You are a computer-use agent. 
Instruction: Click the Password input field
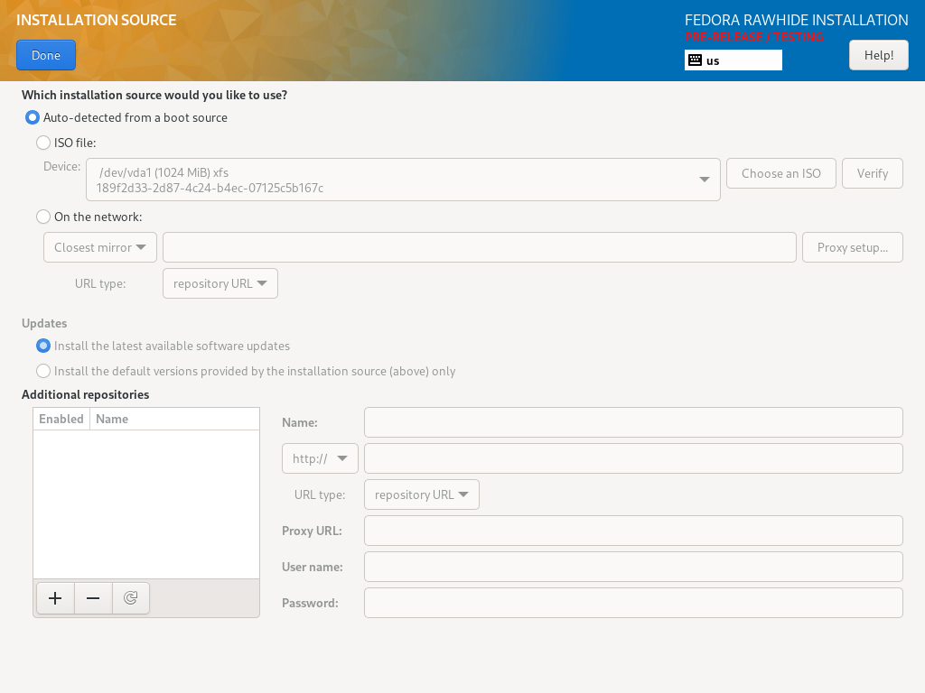(x=632, y=602)
